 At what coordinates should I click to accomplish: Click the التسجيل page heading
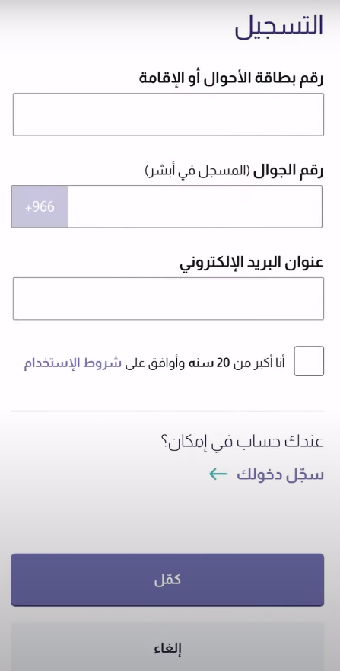(x=279, y=26)
